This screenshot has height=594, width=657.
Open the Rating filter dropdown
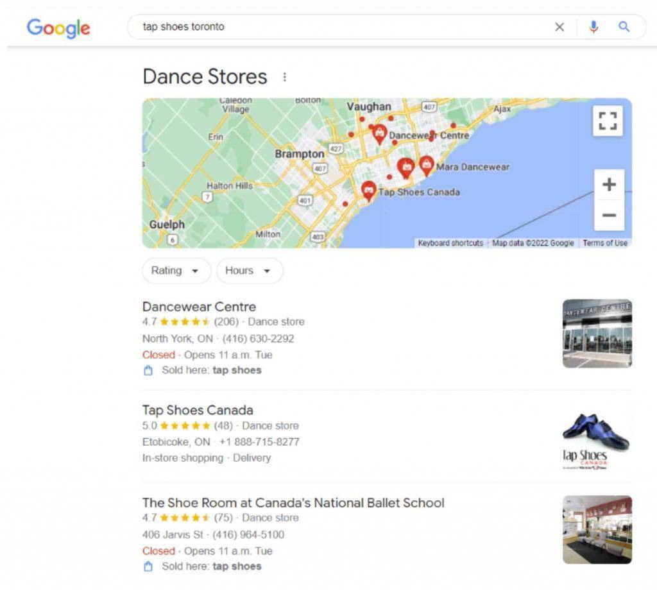point(176,271)
